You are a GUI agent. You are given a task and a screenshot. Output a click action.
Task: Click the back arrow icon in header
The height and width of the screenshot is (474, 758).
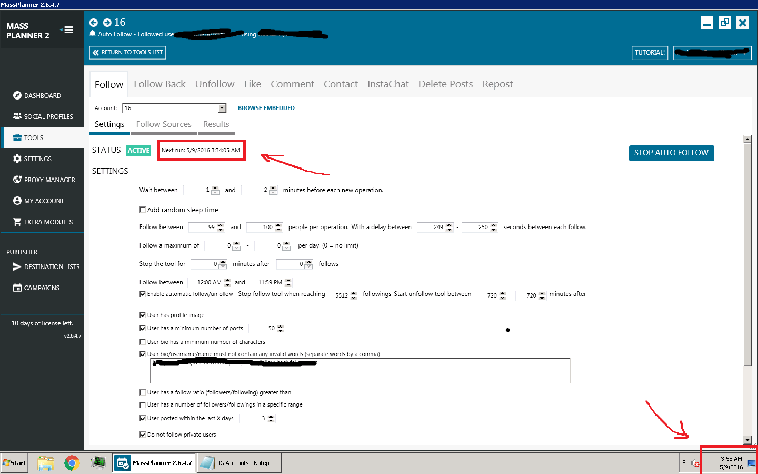coord(94,23)
